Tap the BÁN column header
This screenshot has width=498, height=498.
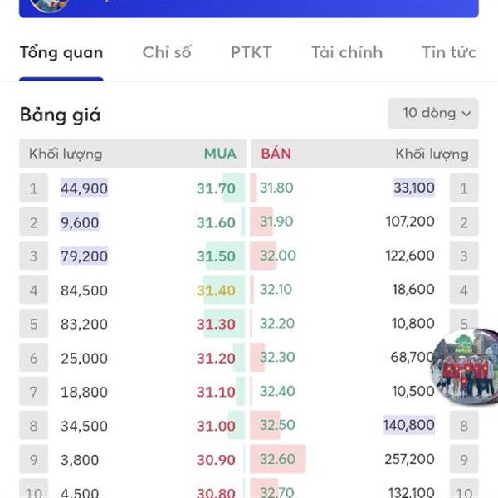(276, 154)
